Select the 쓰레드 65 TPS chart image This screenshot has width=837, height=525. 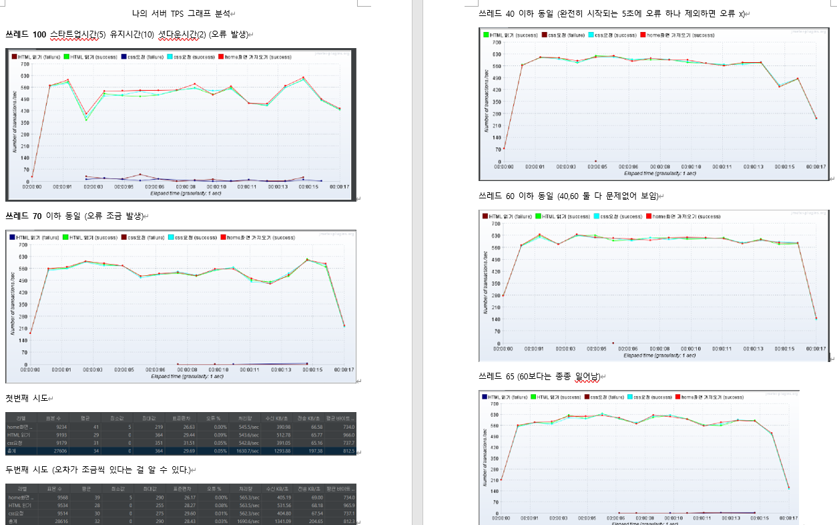(x=639, y=458)
